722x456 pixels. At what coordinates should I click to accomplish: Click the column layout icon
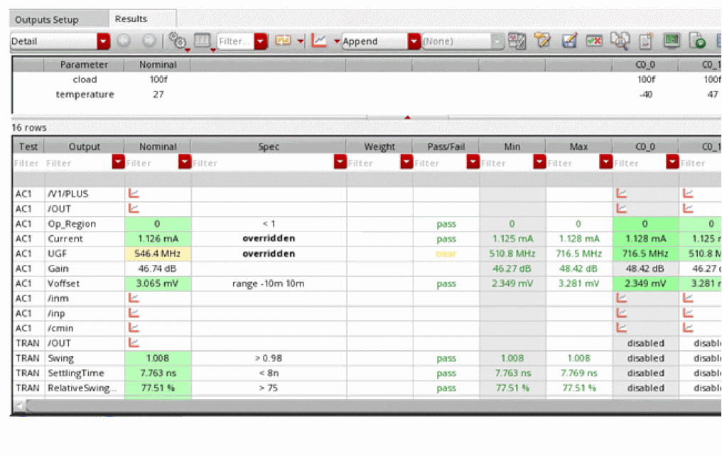pyautogui.click(x=203, y=41)
